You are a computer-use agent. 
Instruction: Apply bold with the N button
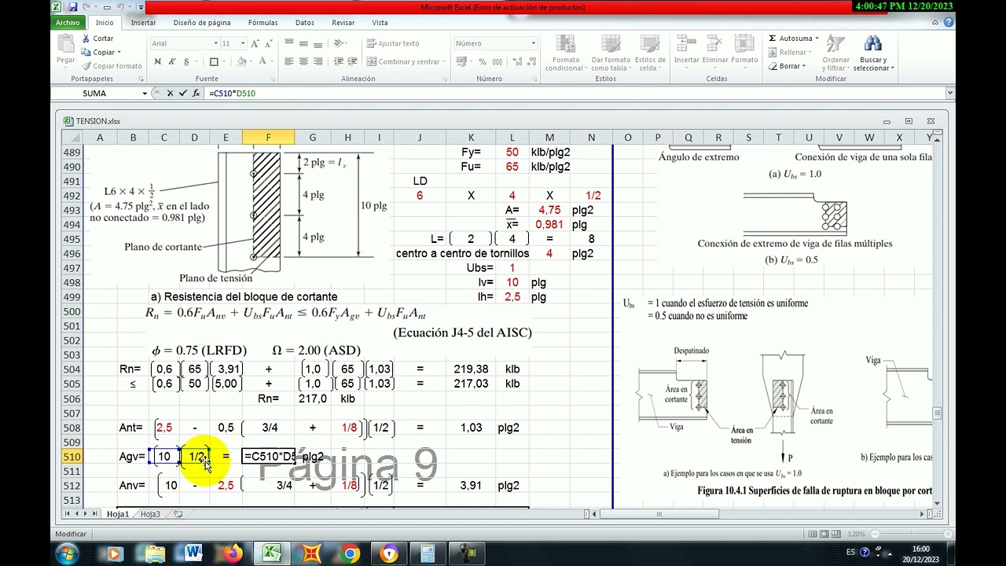157,61
